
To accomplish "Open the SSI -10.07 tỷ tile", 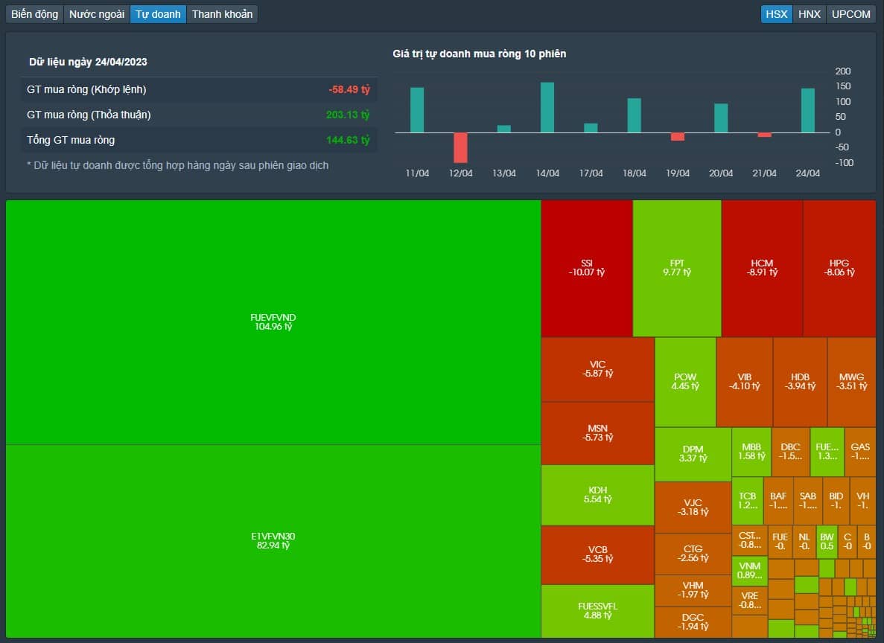I will pos(586,268).
